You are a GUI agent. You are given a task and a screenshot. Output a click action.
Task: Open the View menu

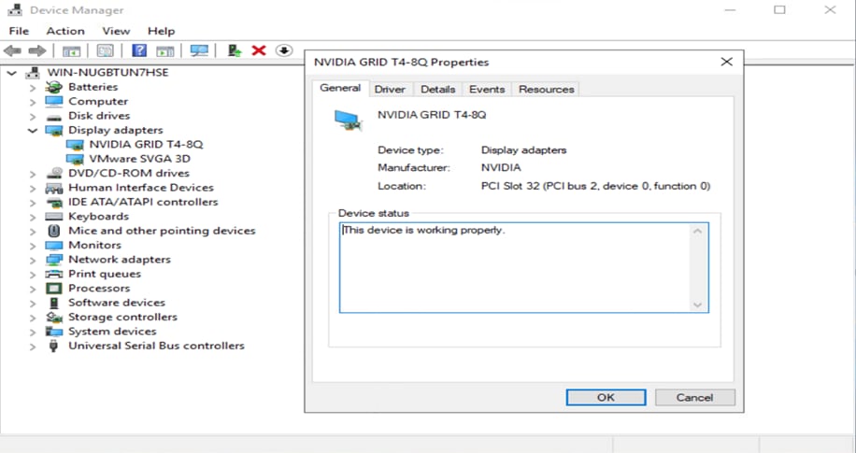click(x=116, y=31)
